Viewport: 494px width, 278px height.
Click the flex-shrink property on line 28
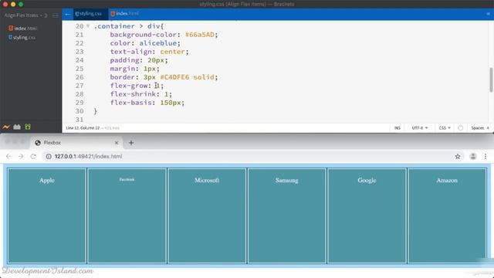133,94
